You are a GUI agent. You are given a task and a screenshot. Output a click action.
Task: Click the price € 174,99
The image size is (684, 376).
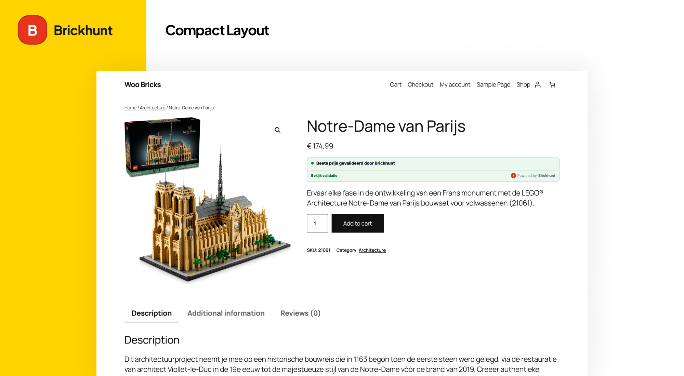[x=320, y=146]
